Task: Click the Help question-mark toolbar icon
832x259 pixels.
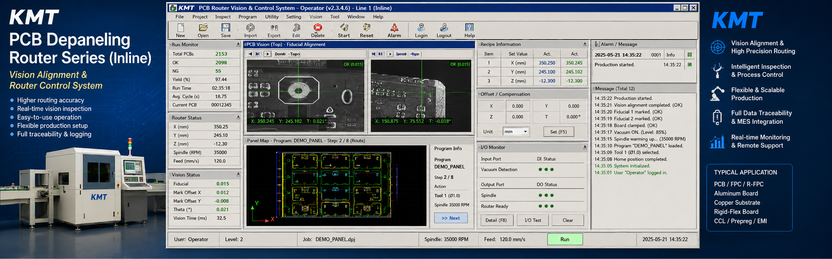Action: click(469, 28)
